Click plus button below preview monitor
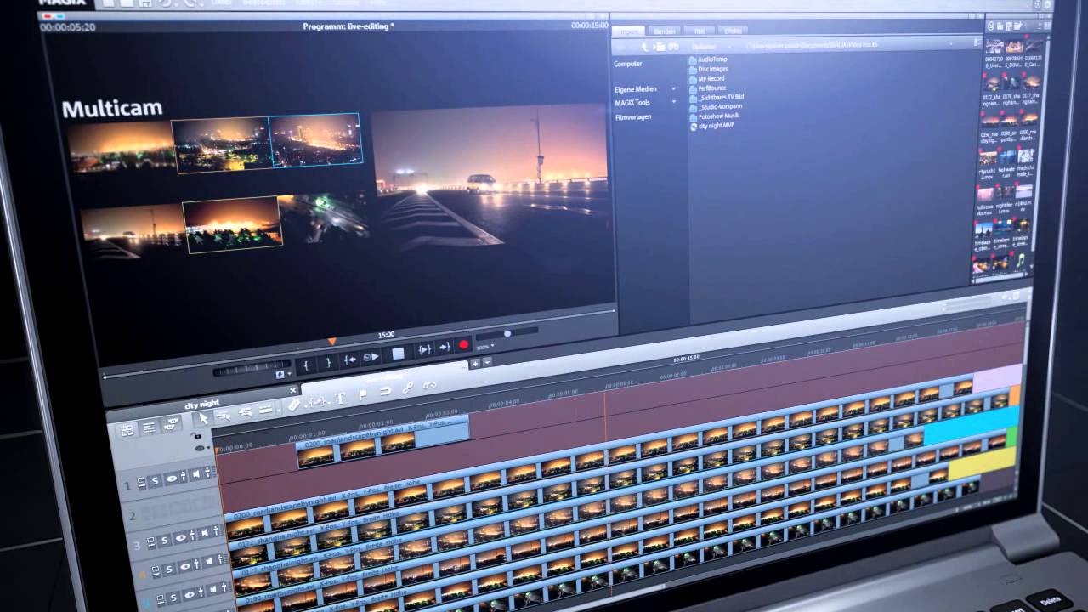This screenshot has height=612, width=1088. [x=475, y=363]
